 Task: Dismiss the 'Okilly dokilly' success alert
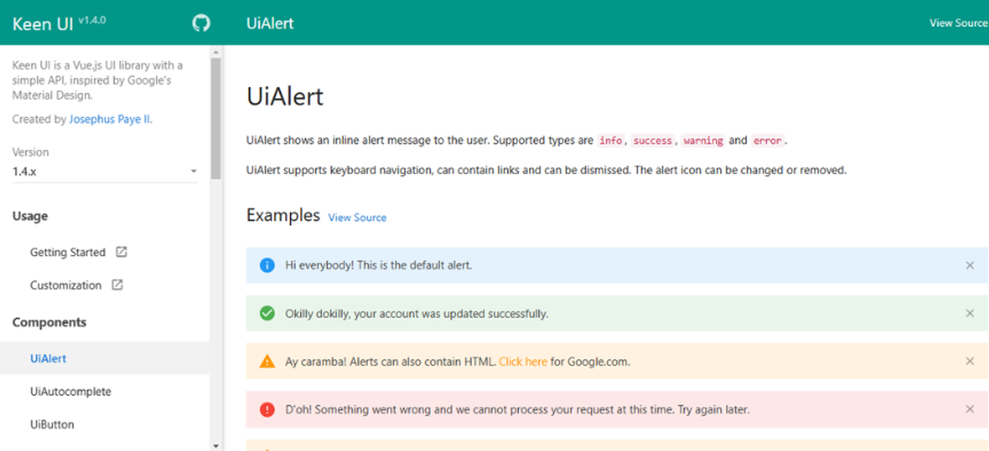(x=970, y=313)
